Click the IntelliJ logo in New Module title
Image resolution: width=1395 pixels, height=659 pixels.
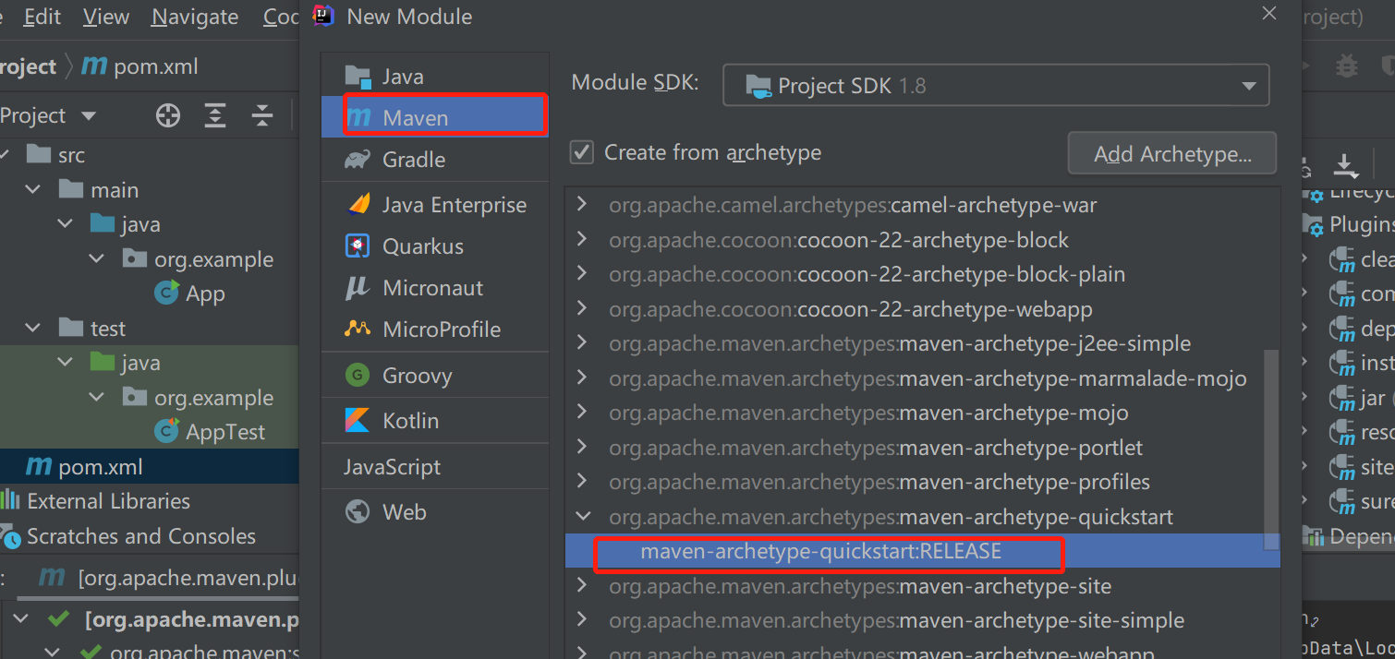tap(323, 16)
